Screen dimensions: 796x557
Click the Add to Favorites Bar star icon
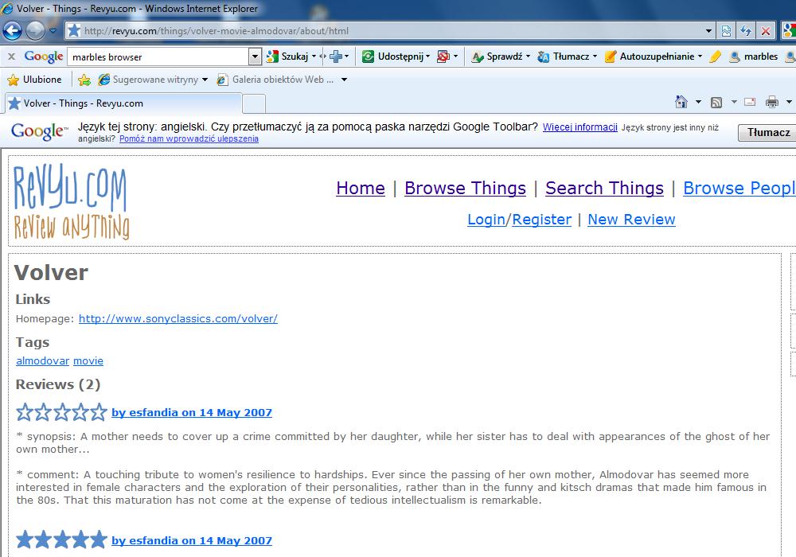point(84,80)
